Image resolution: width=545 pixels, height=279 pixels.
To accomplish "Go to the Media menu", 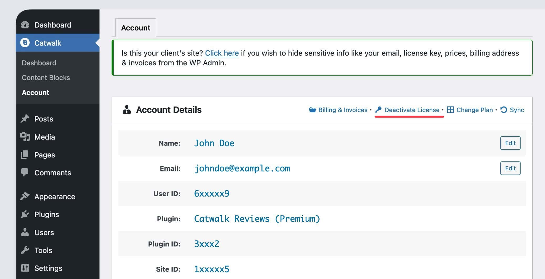I will 57,137.
